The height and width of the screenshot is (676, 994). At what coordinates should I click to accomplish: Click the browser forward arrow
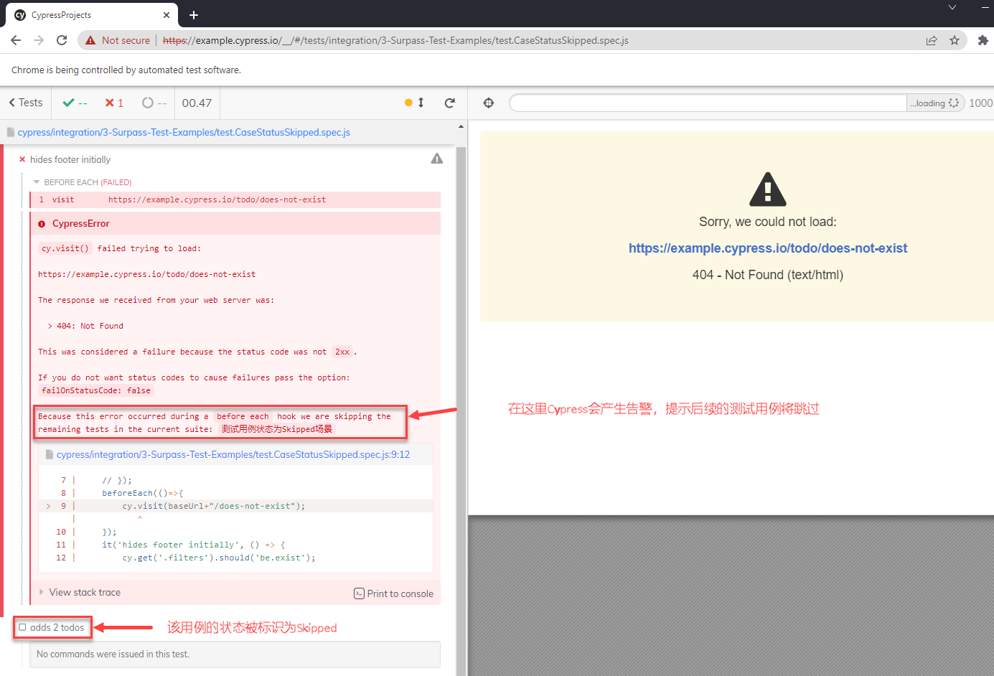tap(39, 40)
